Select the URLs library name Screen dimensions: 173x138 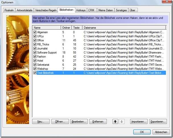(40, 36)
